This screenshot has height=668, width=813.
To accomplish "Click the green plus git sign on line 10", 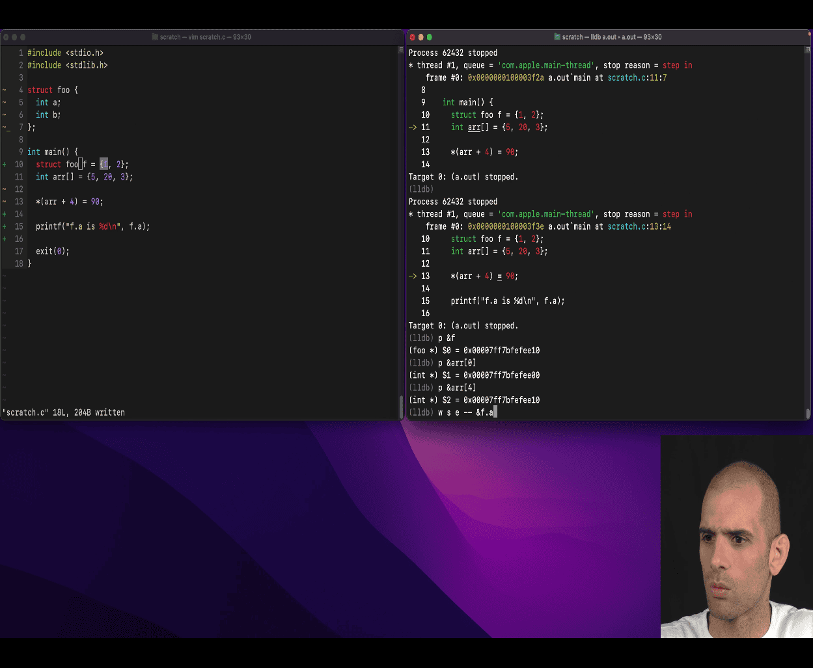I will pos(5,165).
